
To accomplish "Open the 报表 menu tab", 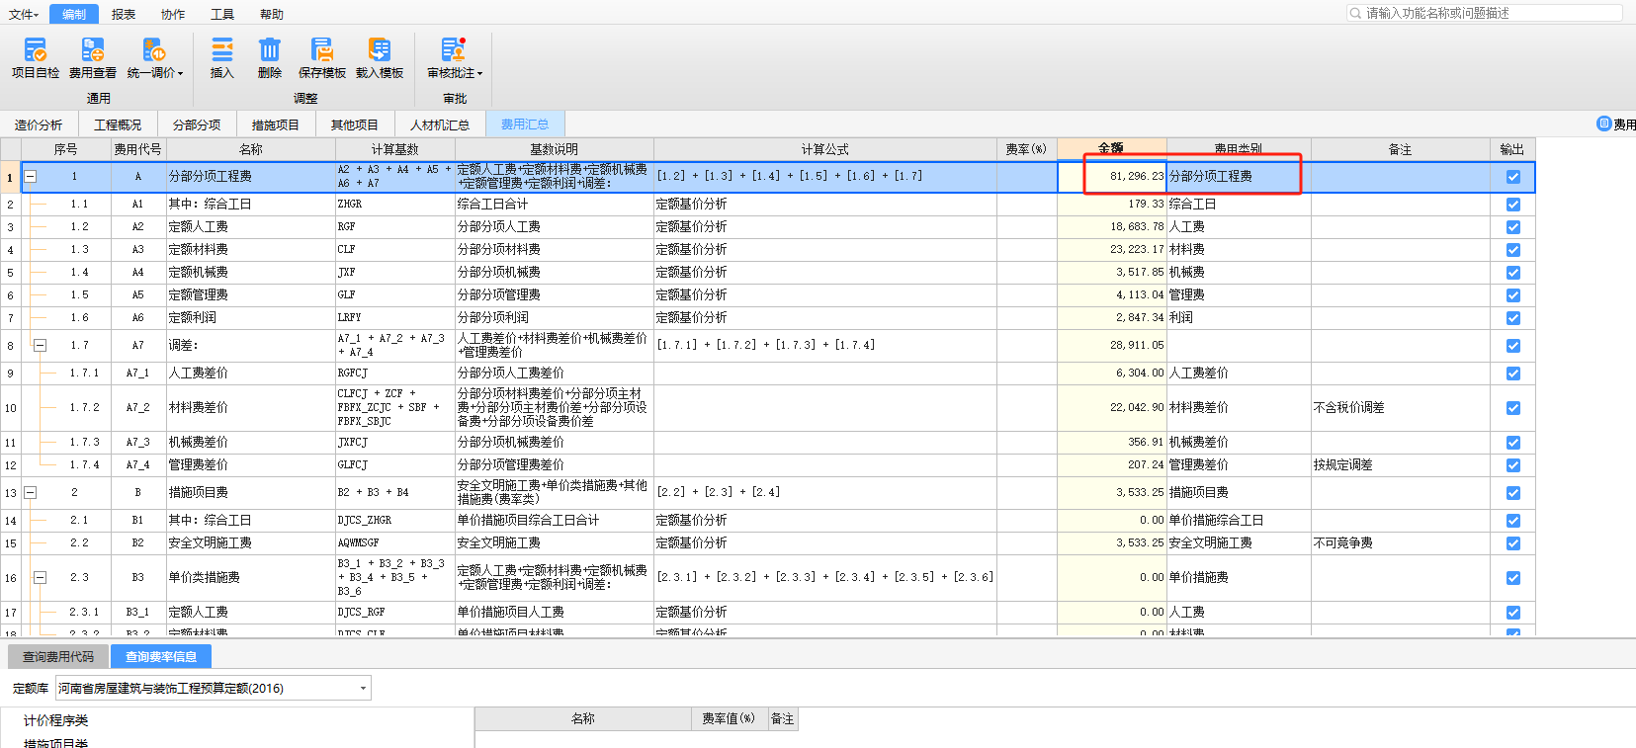I will (124, 14).
